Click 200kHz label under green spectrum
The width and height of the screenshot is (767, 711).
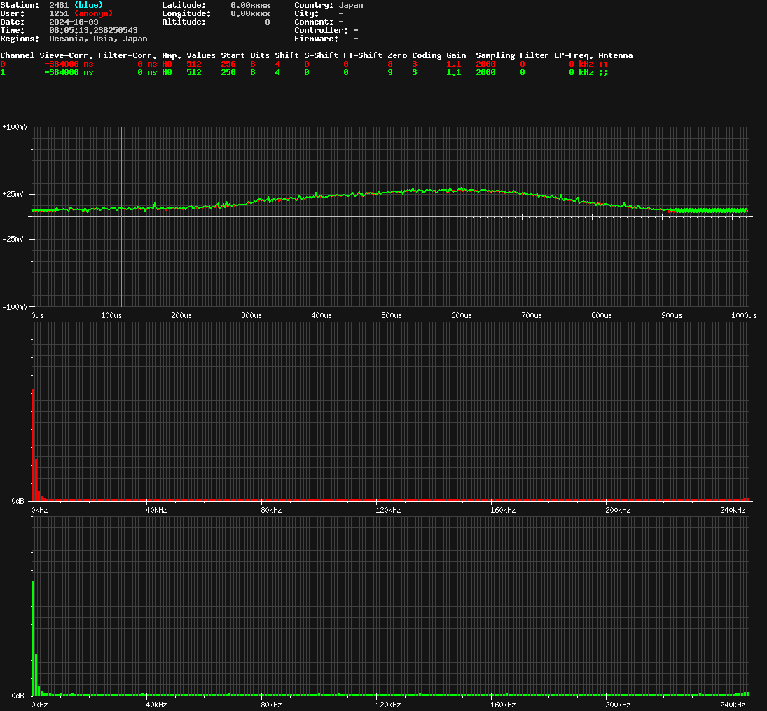tap(618, 705)
